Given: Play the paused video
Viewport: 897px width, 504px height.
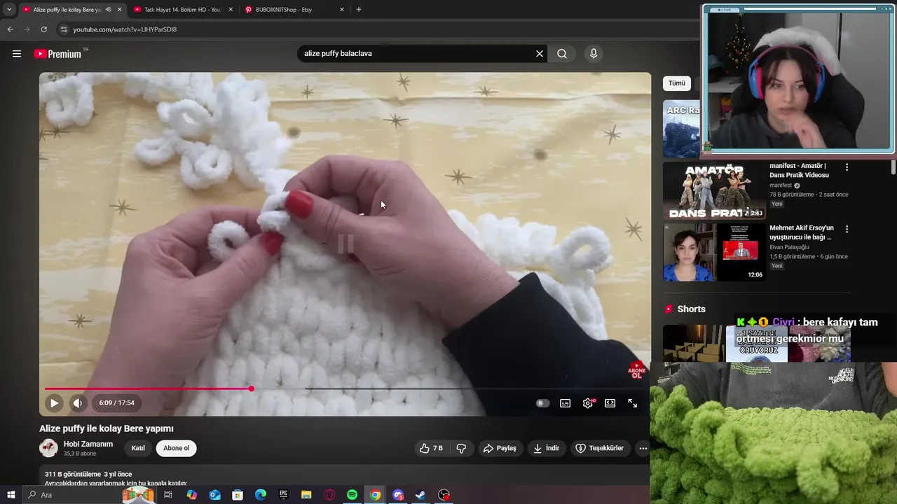Looking at the screenshot, I should pyautogui.click(x=54, y=403).
